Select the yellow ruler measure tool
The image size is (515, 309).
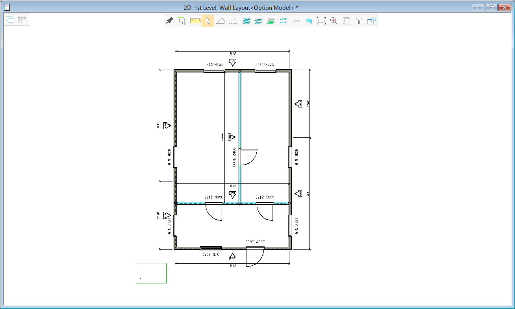click(x=195, y=21)
